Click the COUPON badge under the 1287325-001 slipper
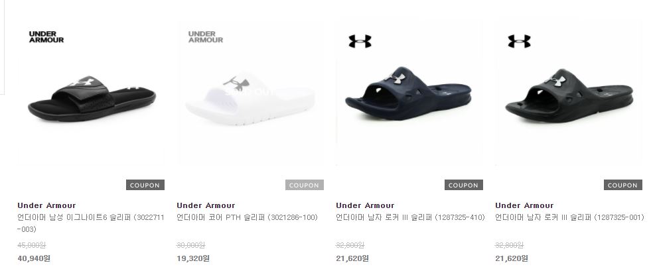Screen dimensions: 651x267 click(x=623, y=185)
